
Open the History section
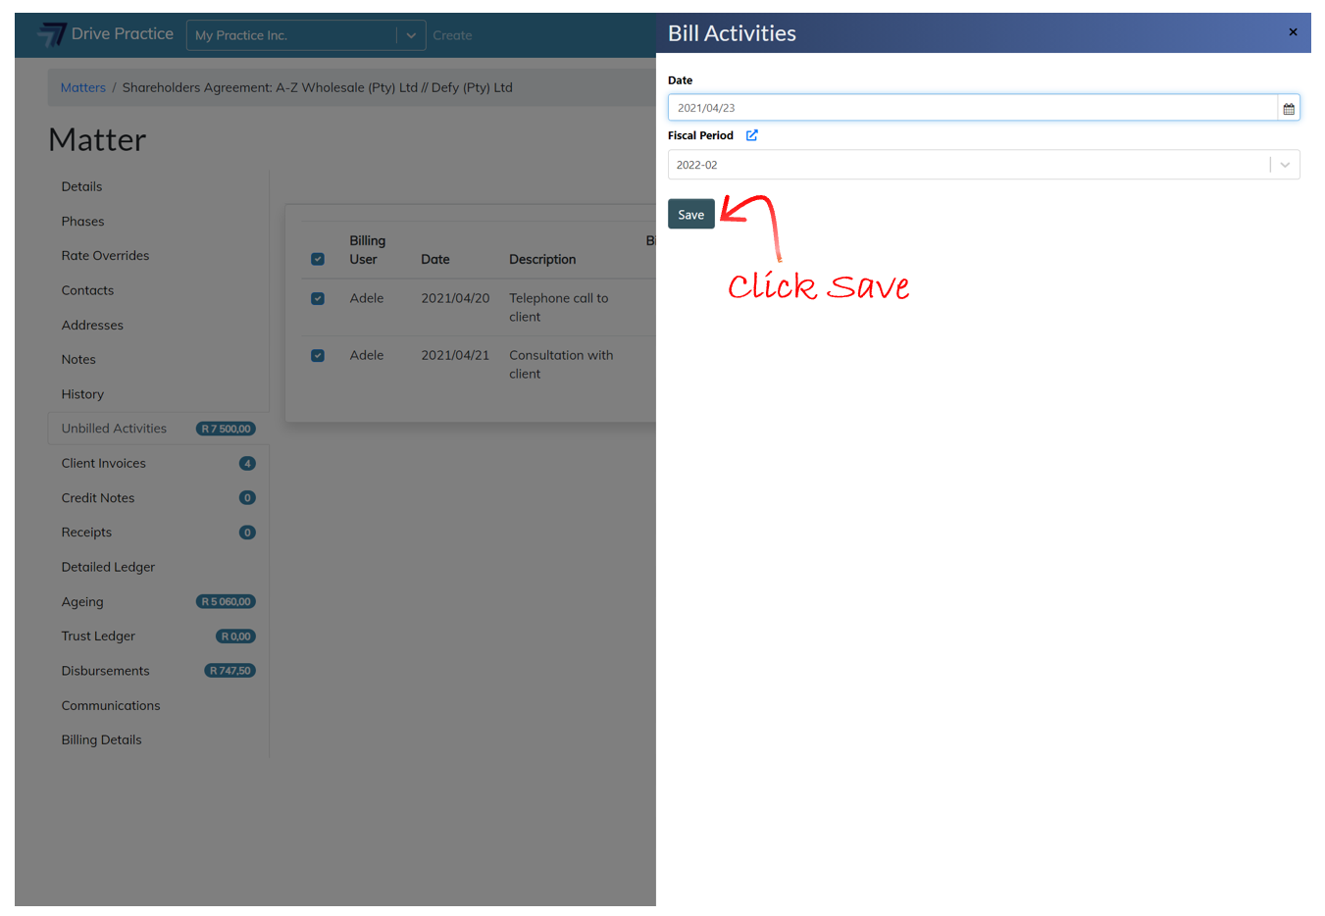pos(82,394)
